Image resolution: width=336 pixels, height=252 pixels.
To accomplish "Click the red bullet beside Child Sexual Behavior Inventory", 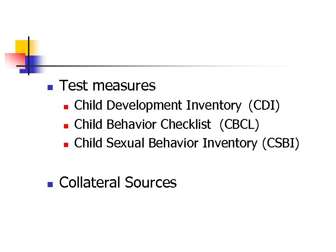I will (66, 144).
